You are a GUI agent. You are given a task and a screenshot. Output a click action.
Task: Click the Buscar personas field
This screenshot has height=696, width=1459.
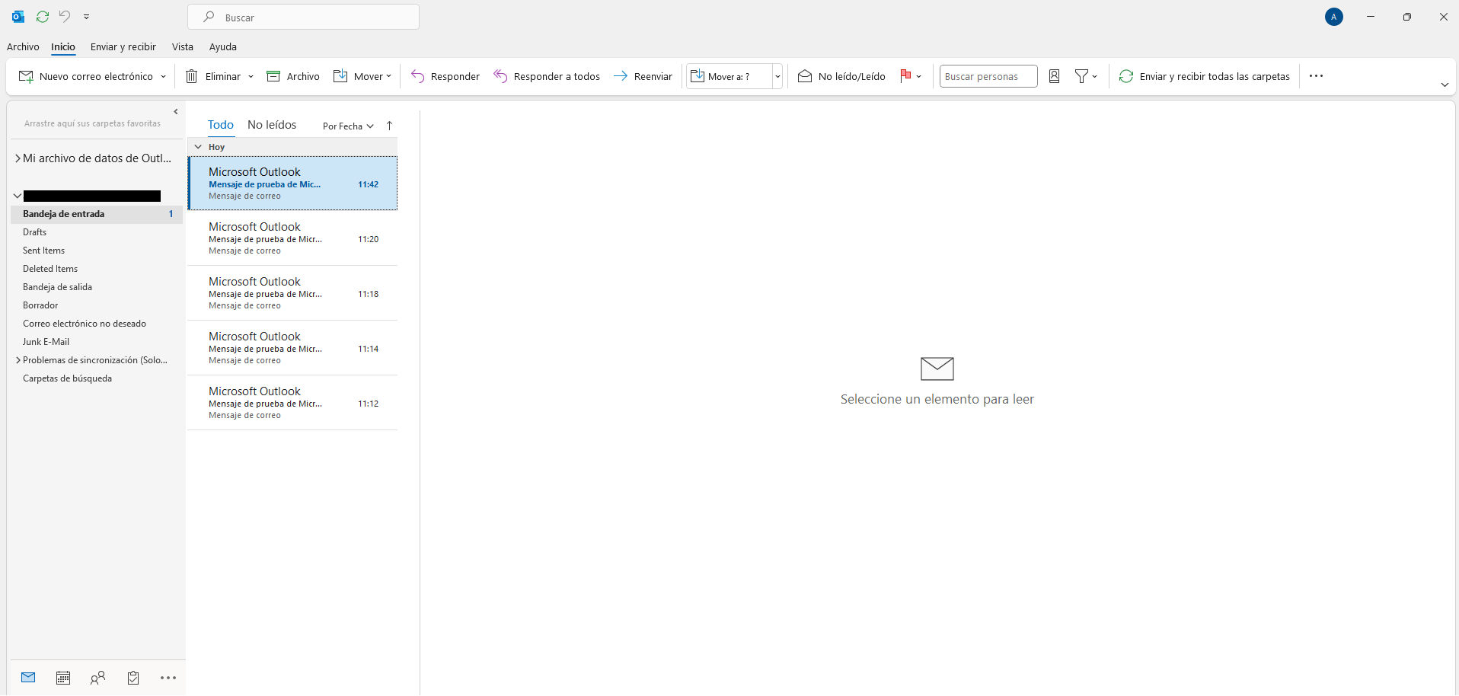pyautogui.click(x=988, y=76)
